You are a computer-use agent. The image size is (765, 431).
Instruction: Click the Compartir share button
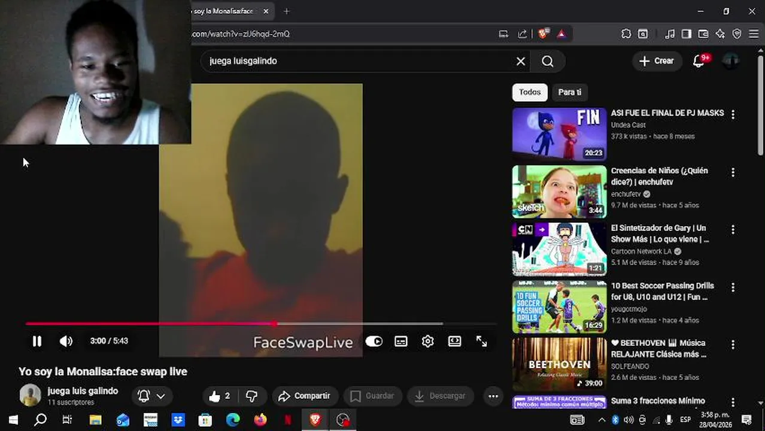click(305, 396)
